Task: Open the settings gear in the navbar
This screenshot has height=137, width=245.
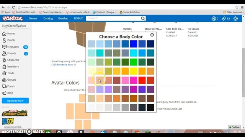Action: (x=236, y=19)
